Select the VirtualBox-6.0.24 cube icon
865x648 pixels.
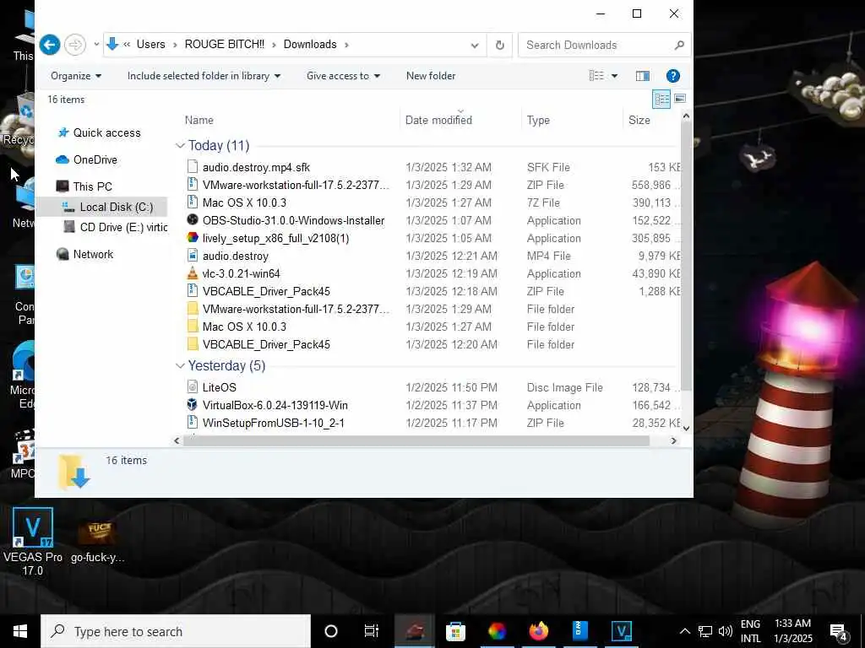tap(193, 405)
